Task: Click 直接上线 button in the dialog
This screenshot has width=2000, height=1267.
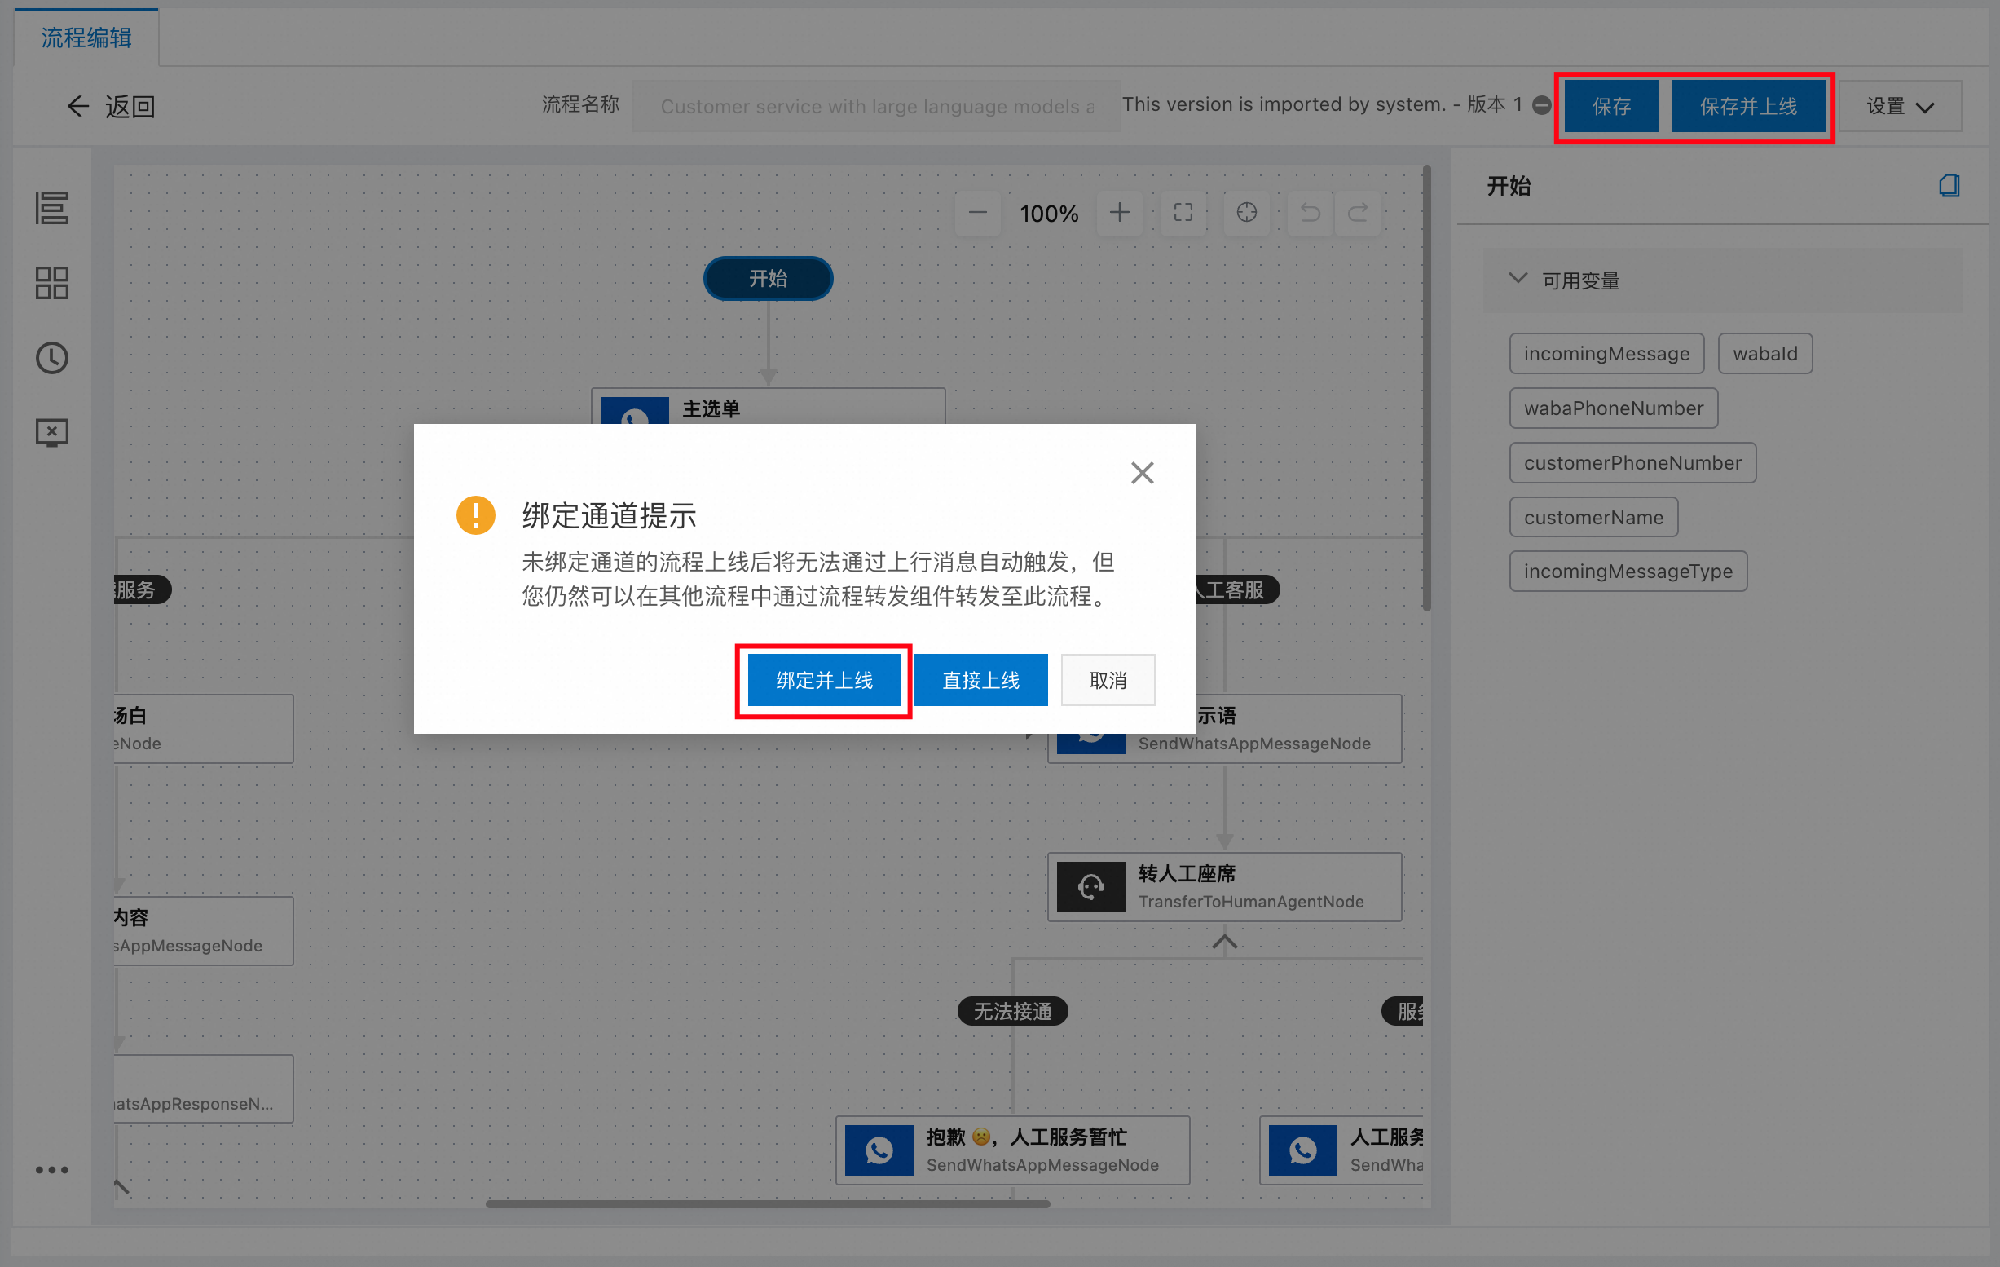Action: click(x=980, y=681)
